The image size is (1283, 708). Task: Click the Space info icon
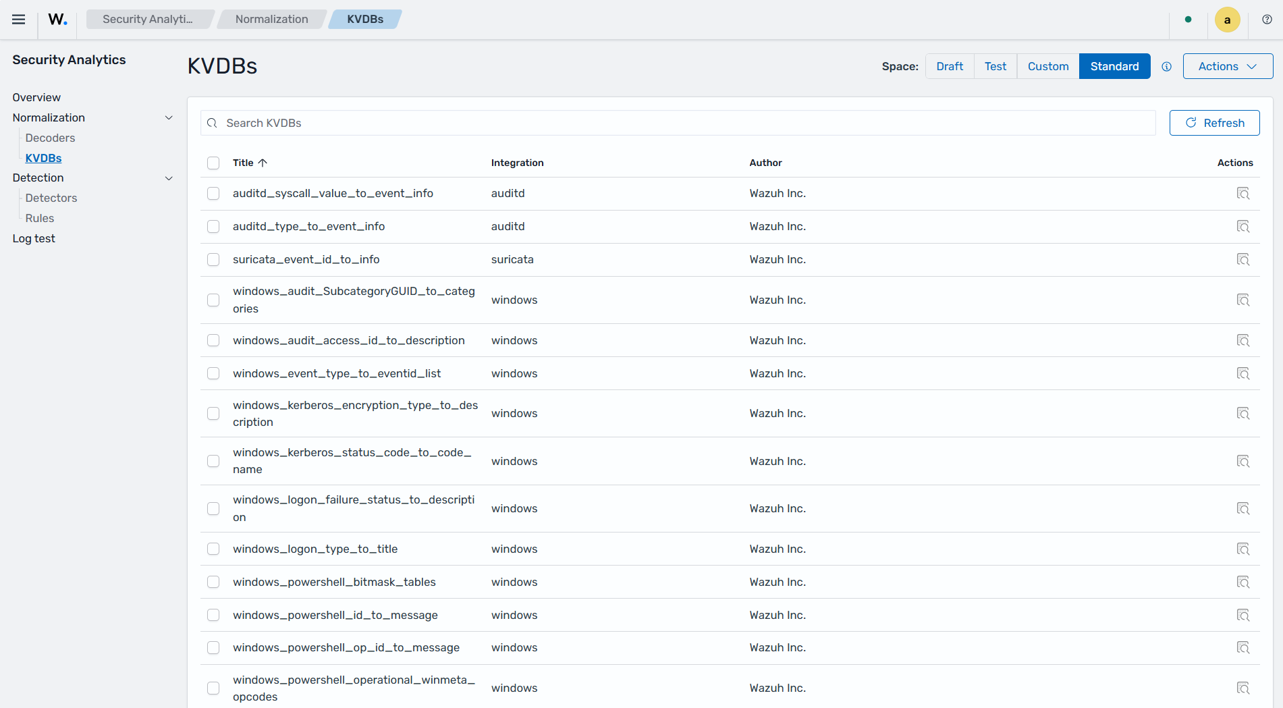1166,66
